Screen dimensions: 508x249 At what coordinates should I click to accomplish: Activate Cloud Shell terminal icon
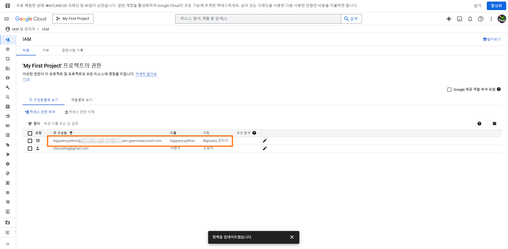(x=459, y=19)
